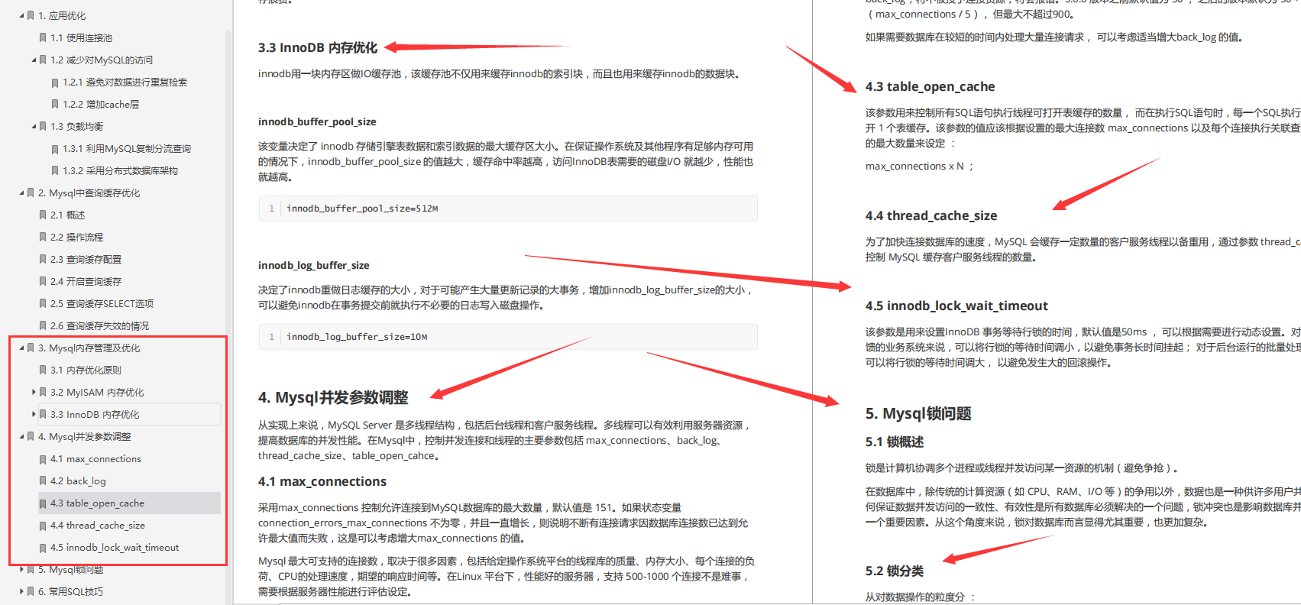Click page heading '5. Mysql锁问题'
This screenshot has height=605, width=1301.
[x=918, y=413]
